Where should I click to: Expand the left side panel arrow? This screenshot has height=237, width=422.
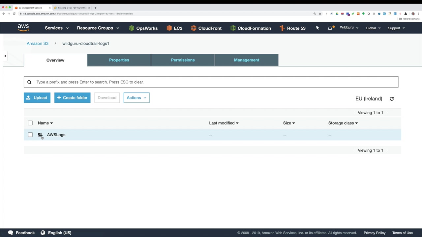click(5, 56)
